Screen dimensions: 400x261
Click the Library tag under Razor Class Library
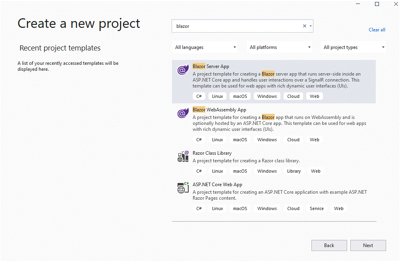(294, 171)
